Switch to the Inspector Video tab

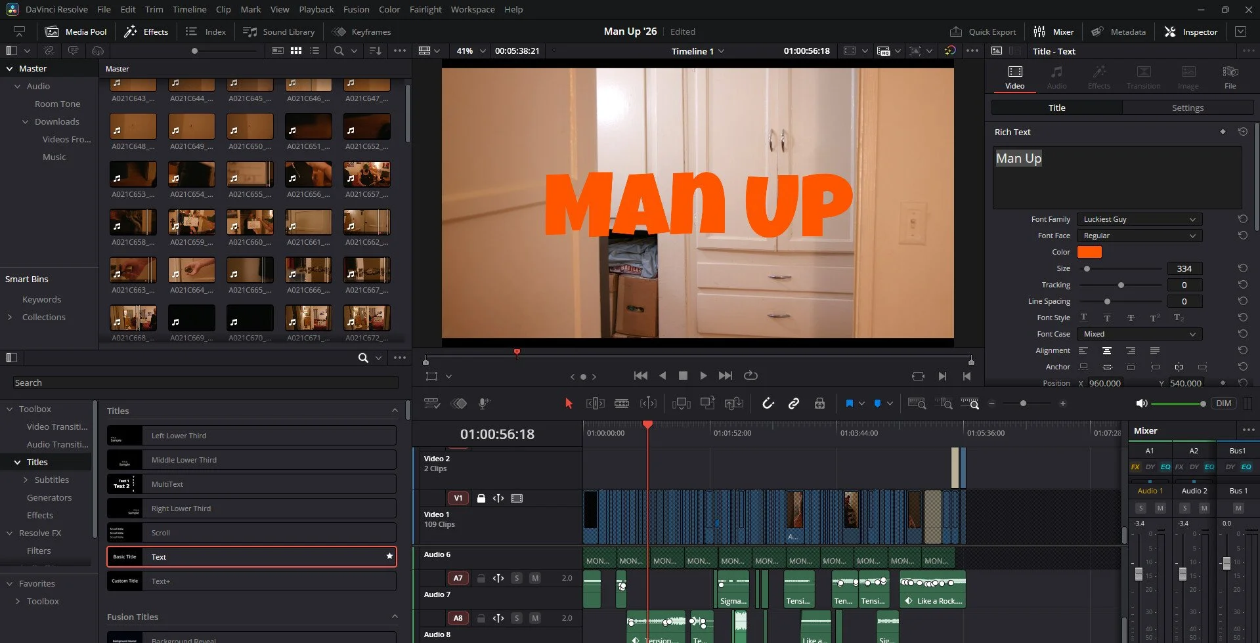coord(1014,77)
